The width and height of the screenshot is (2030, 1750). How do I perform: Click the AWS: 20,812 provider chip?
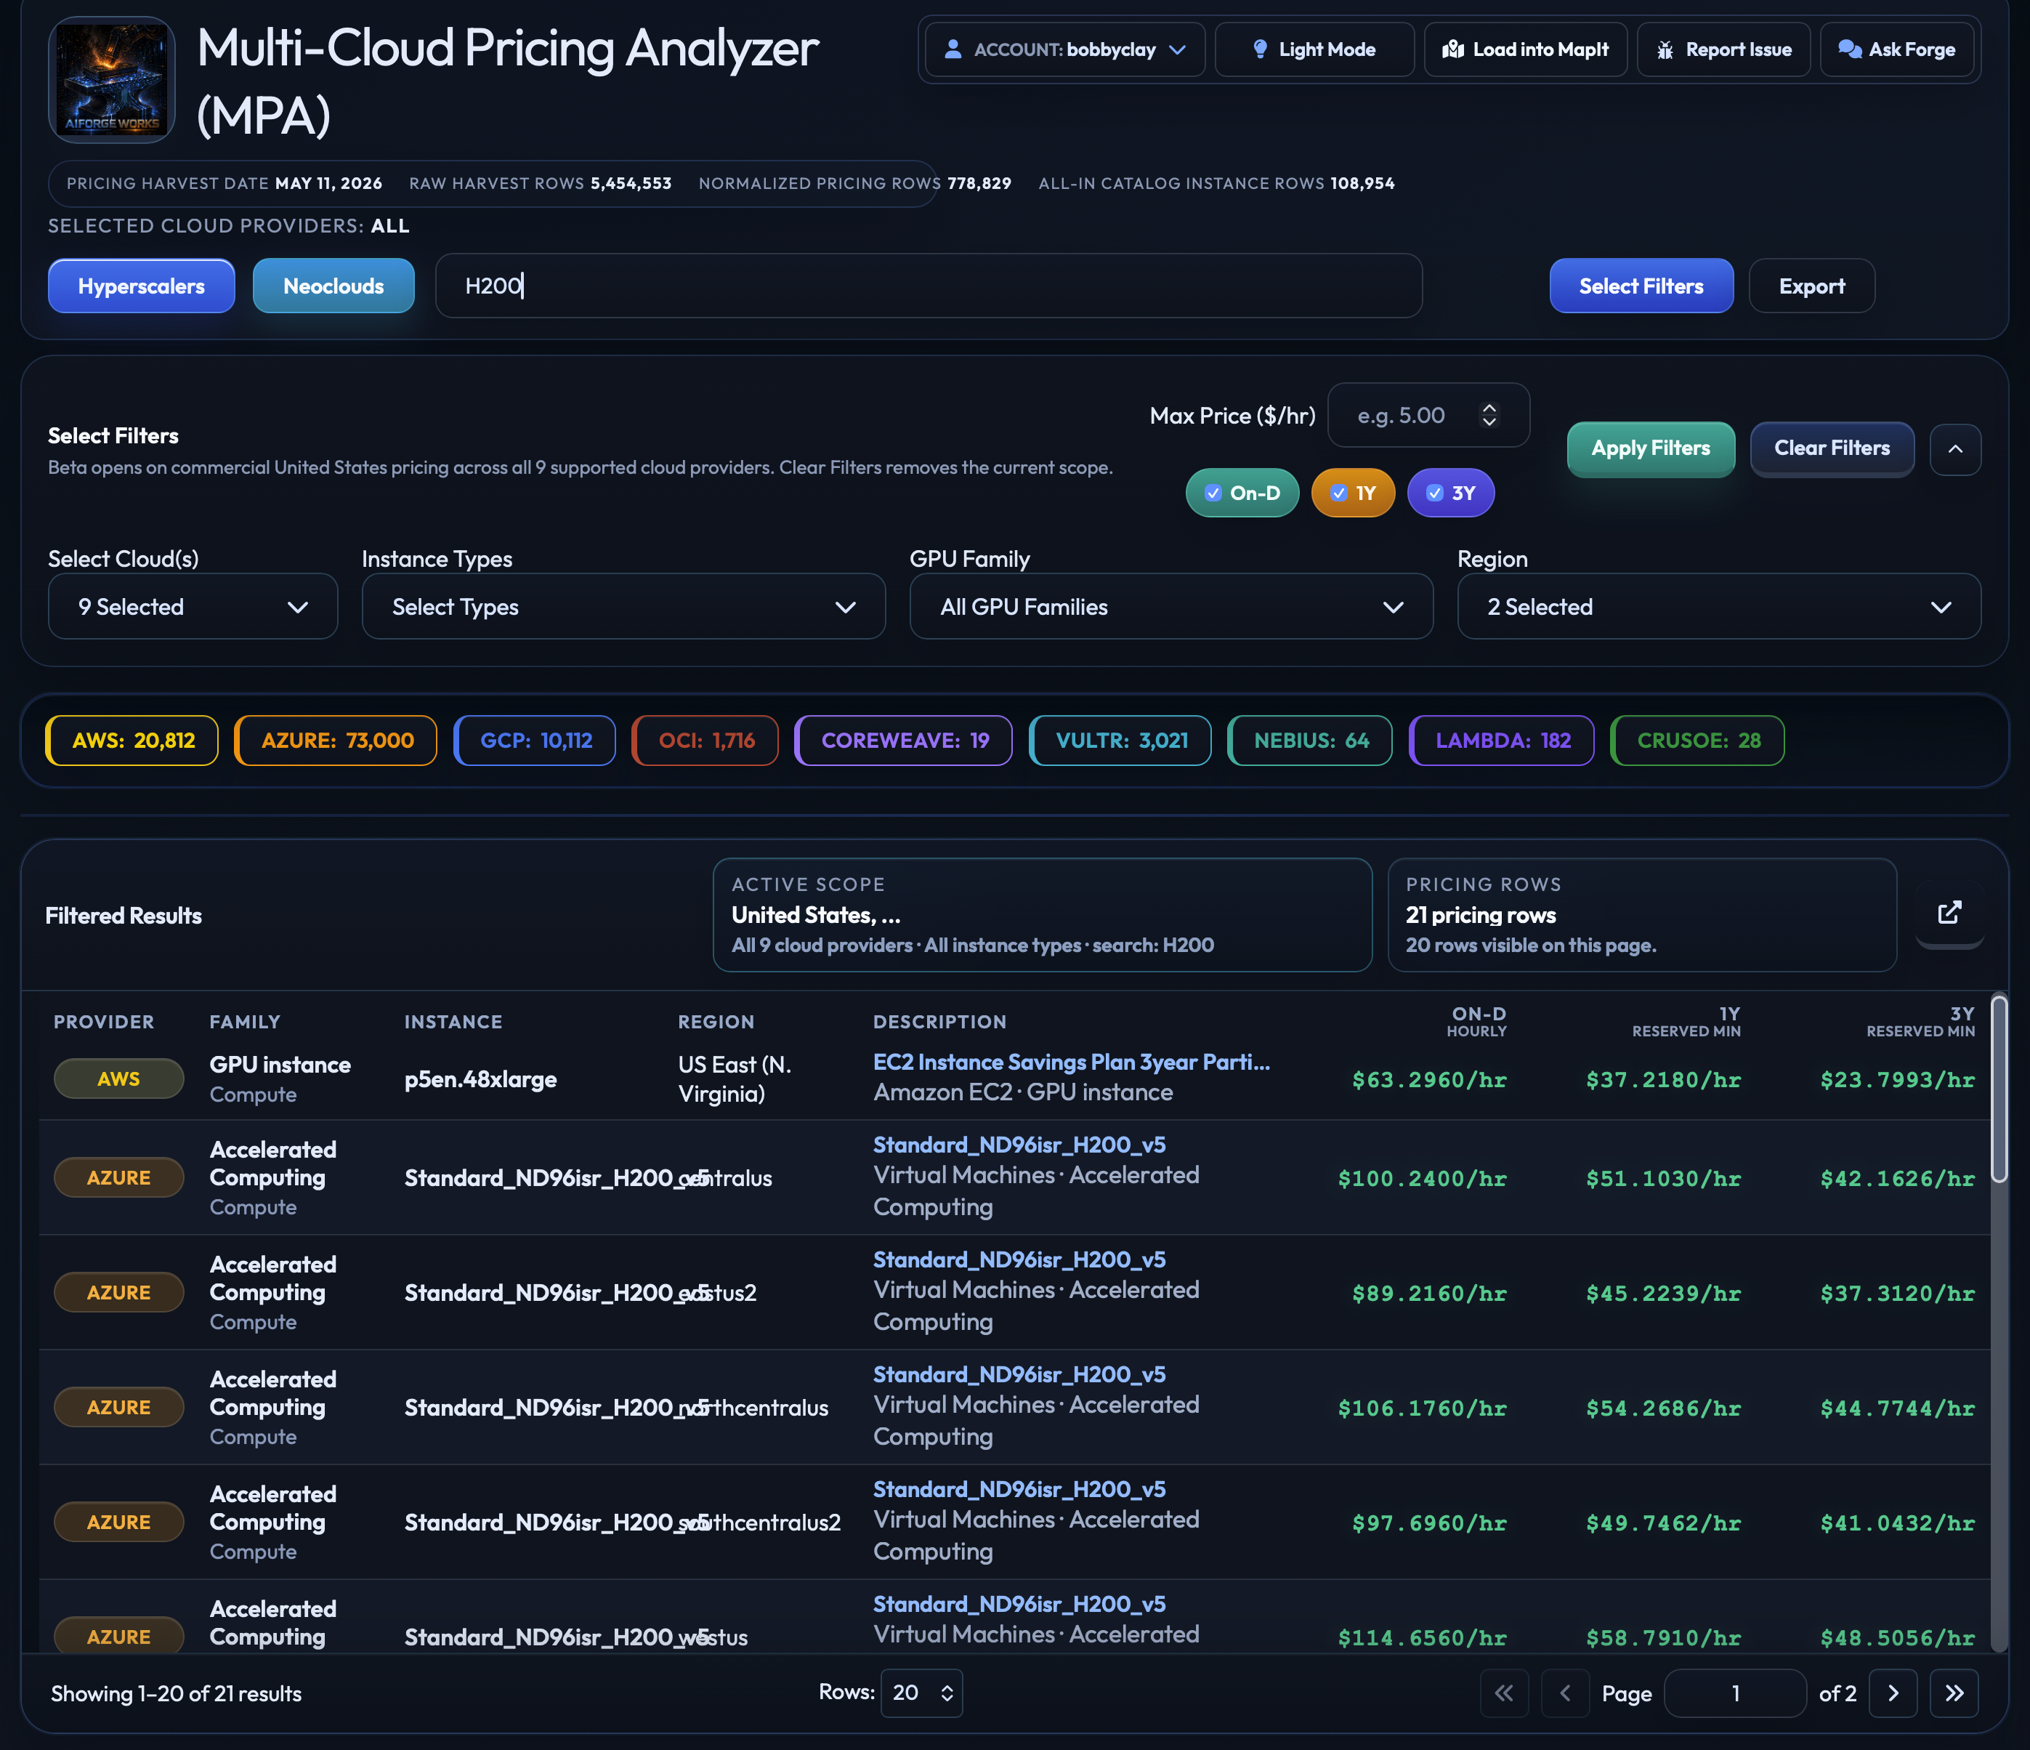click(132, 741)
